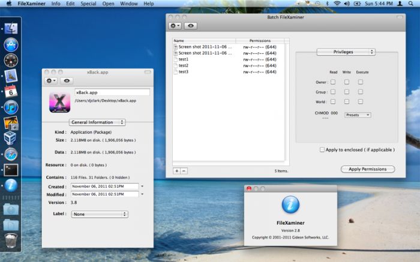
Task: Enable Group Read permission checkbox
Action: [333, 92]
